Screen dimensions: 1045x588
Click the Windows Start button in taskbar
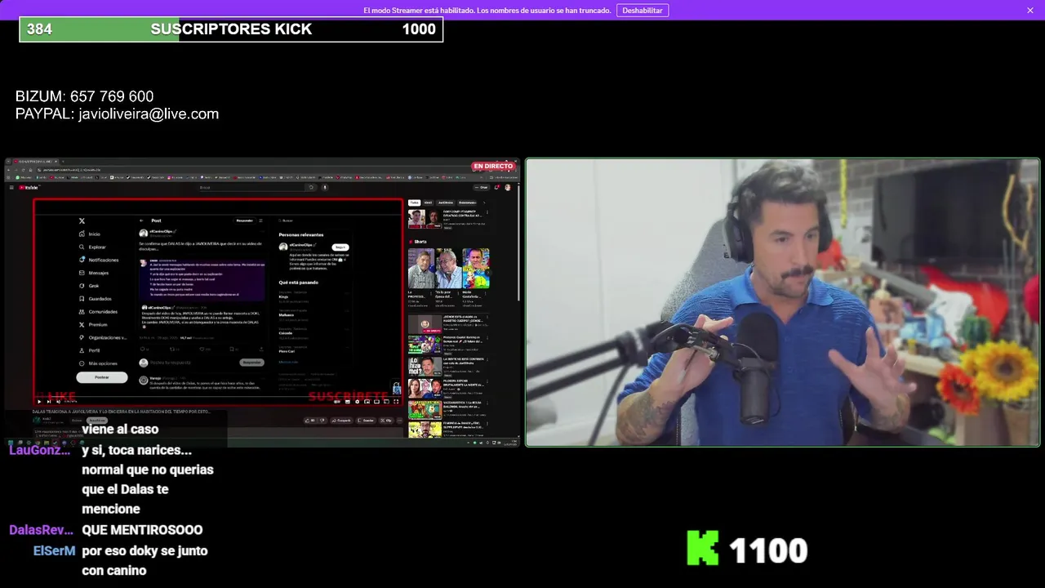tap(10, 443)
